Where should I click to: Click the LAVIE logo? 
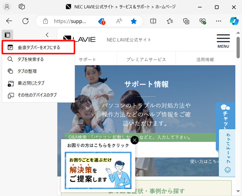click(79, 39)
